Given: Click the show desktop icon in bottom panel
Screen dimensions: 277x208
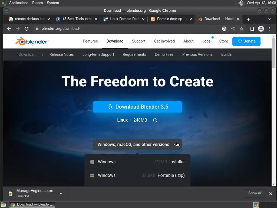Looking at the screenshot, I should pos(3,205).
